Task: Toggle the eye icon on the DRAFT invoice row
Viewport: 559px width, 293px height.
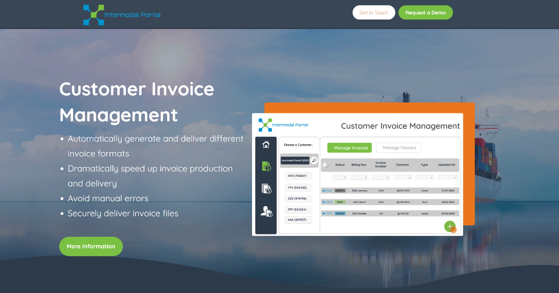Action: (x=324, y=190)
